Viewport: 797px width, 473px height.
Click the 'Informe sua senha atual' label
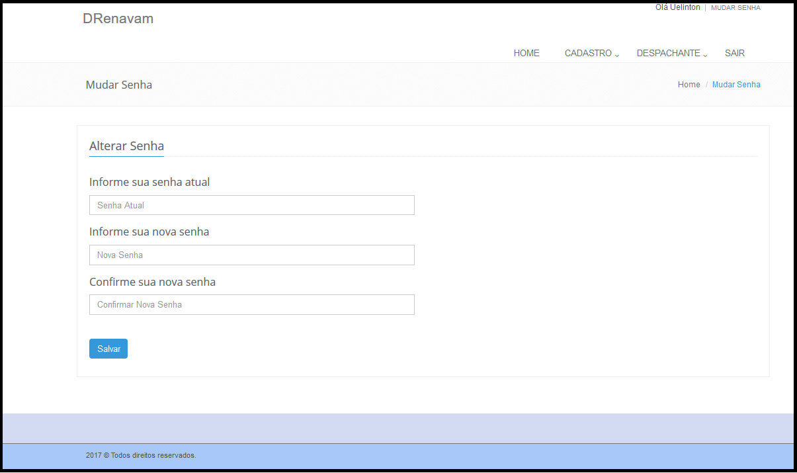coord(149,182)
